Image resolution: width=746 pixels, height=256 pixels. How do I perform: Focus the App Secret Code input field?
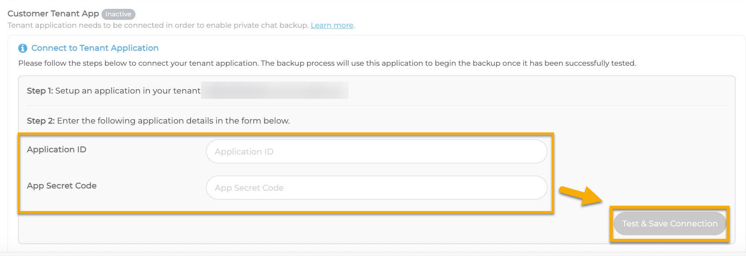click(376, 188)
